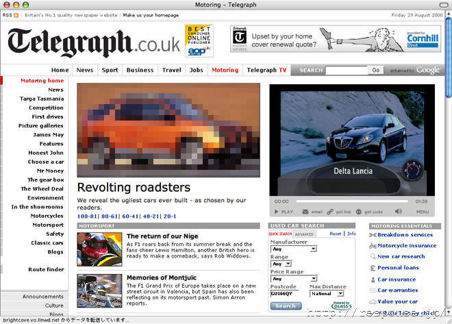Click the Motorcycle insurance icon
Image resolution: width=452 pixels, height=324 pixels.
(x=373, y=246)
